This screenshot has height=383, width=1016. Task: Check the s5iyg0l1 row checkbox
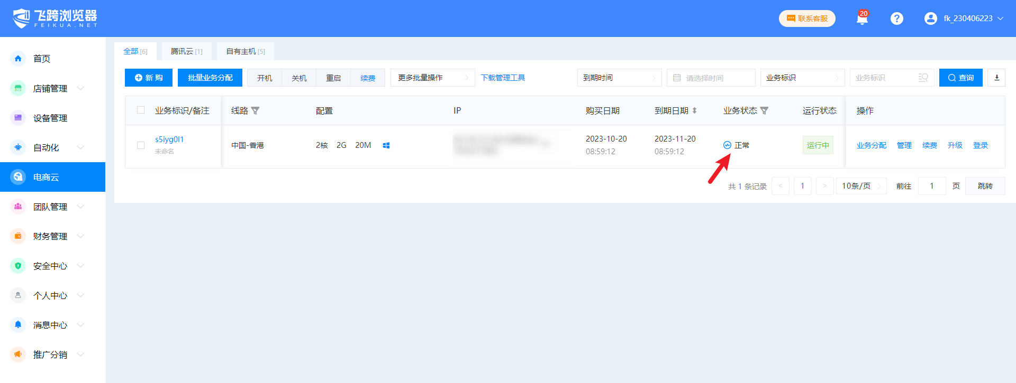click(x=141, y=145)
